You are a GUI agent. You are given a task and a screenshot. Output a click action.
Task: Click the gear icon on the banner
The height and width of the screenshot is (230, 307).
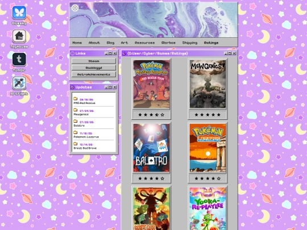(x=75, y=8)
